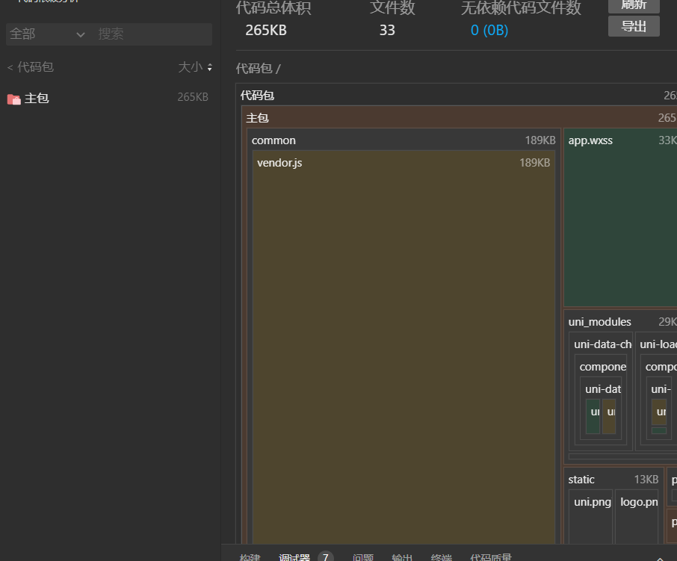Click the 无依赖代码文件数 heading label
677x561 pixels.
click(x=521, y=8)
